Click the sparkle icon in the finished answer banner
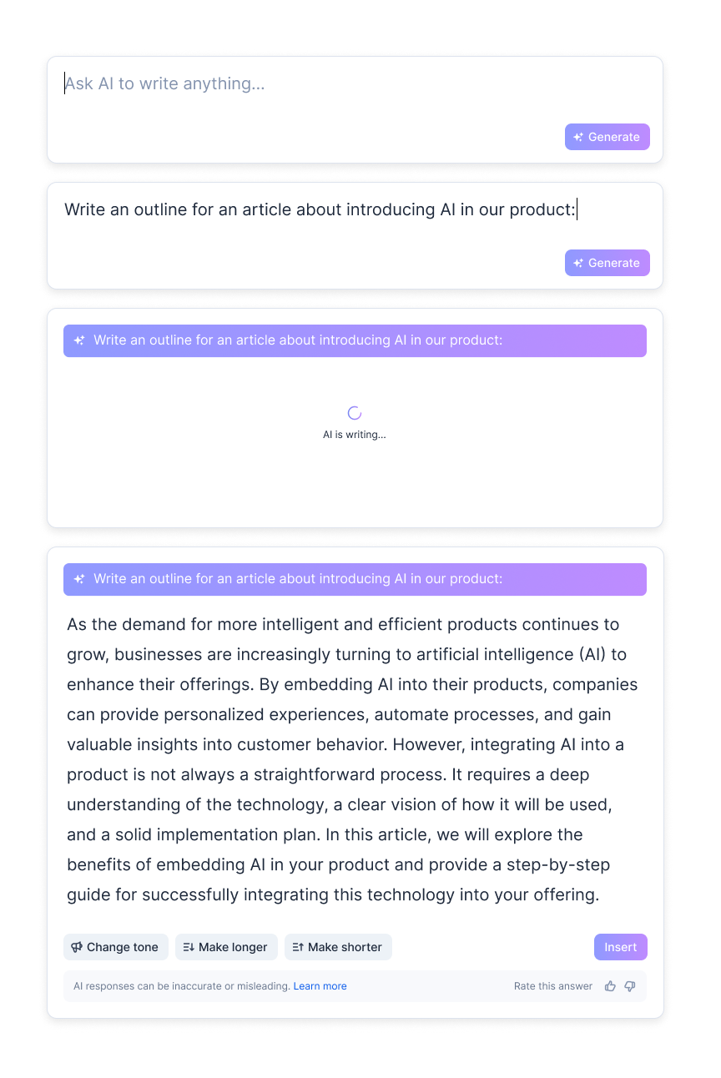Image resolution: width=721 pixels, height=1078 pixels. pyautogui.click(x=79, y=579)
